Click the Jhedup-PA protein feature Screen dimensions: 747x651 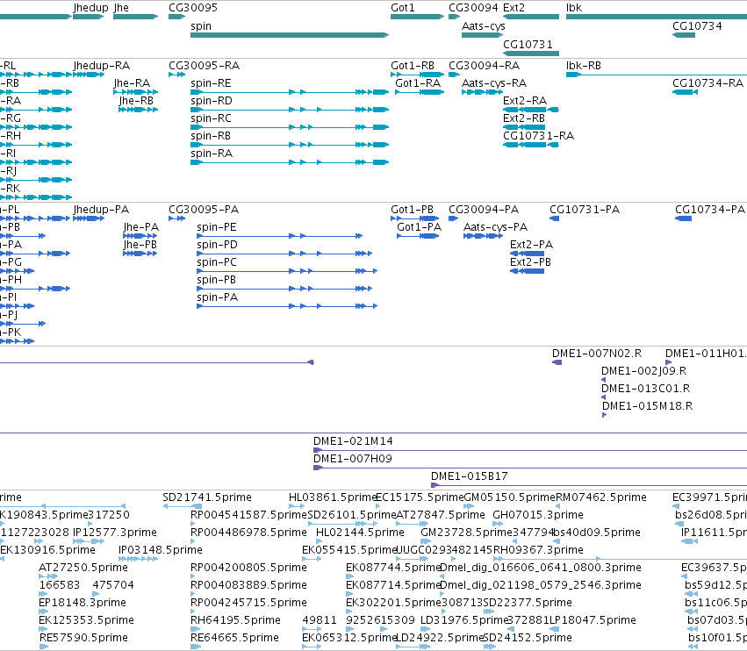tap(89, 218)
